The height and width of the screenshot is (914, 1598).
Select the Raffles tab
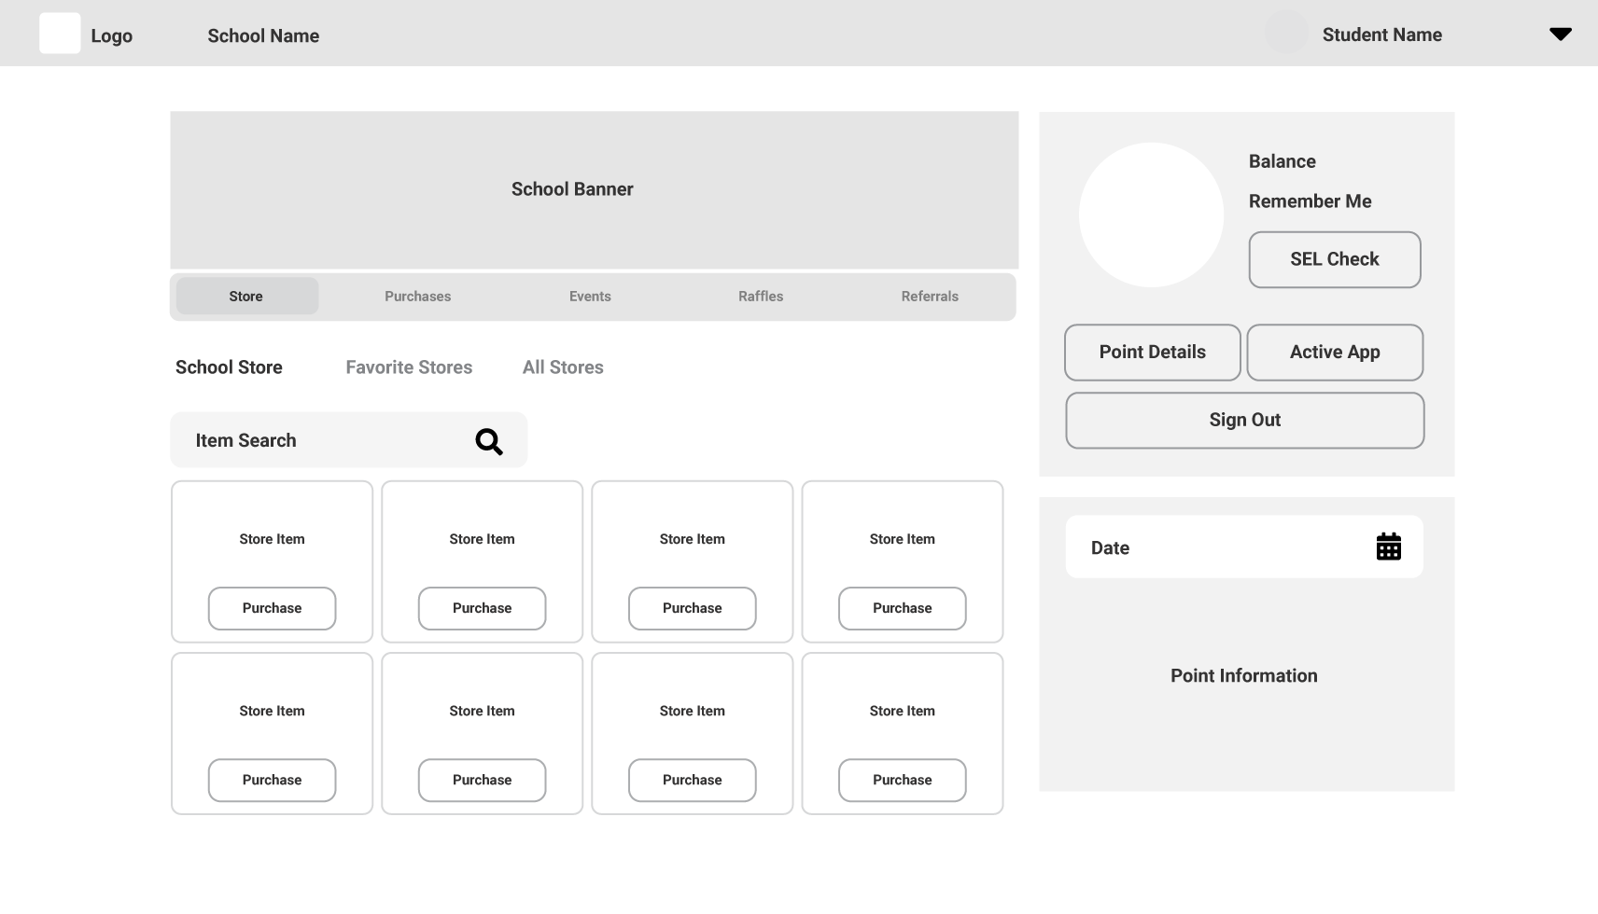coord(761,296)
